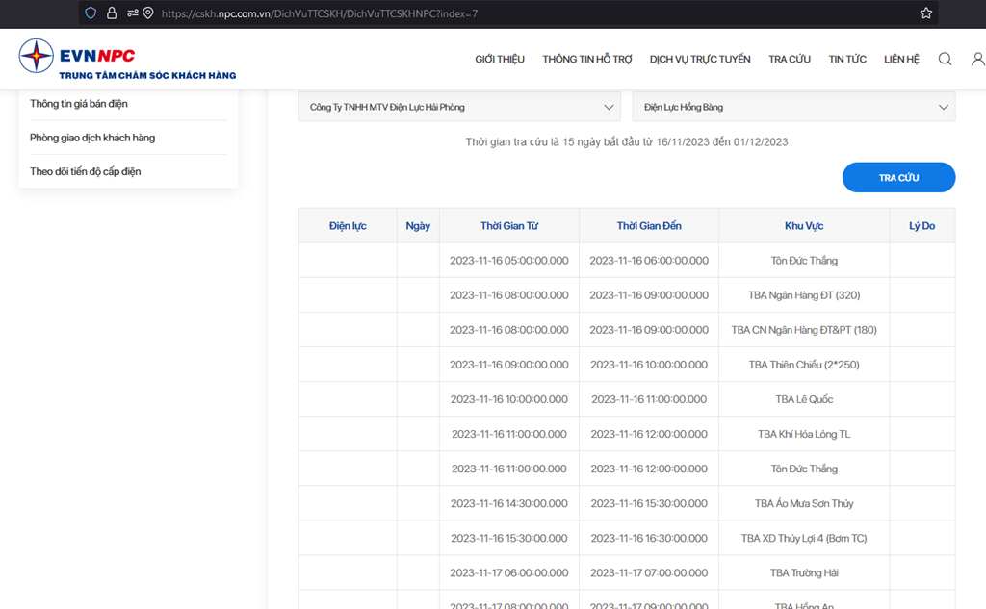Click the shield tracking protection icon
Viewport: 986px width, 609px height.
click(91, 13)
